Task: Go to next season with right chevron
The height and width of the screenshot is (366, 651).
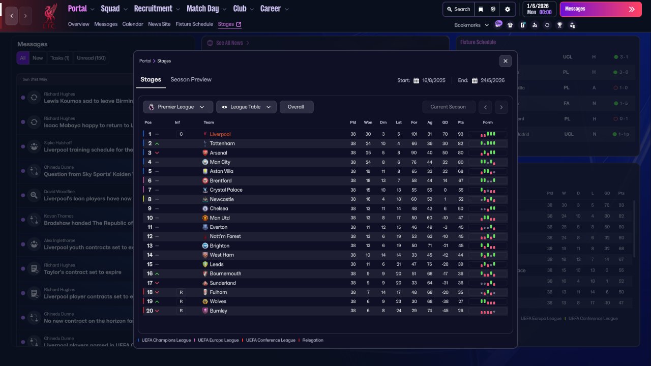Action: (501, 107)
